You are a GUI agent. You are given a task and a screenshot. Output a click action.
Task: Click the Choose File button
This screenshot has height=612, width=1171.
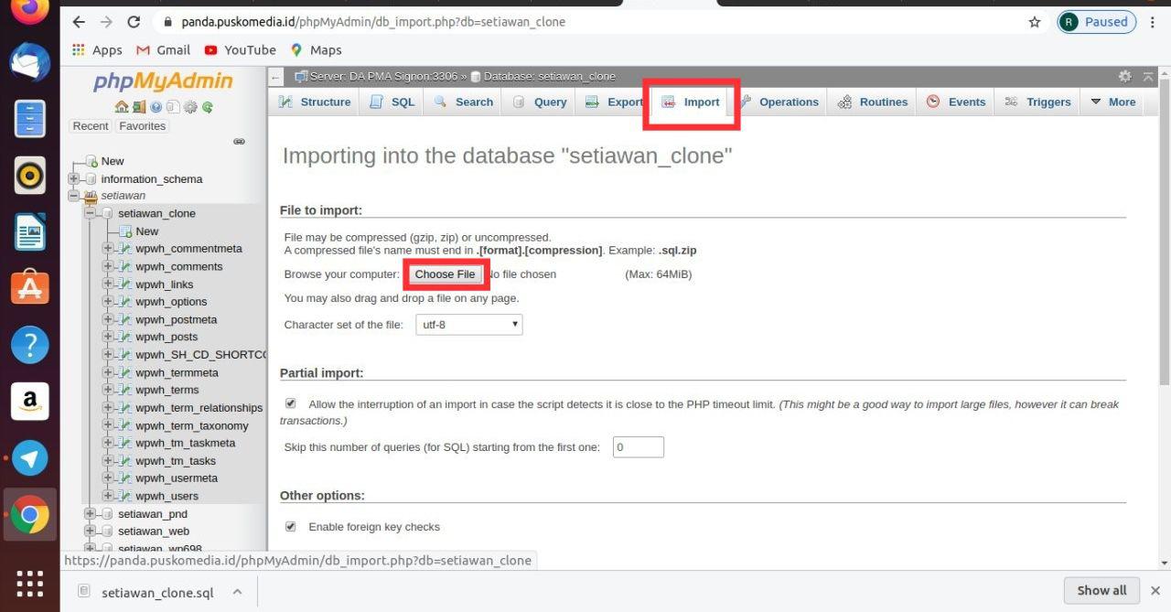[446, 274]
